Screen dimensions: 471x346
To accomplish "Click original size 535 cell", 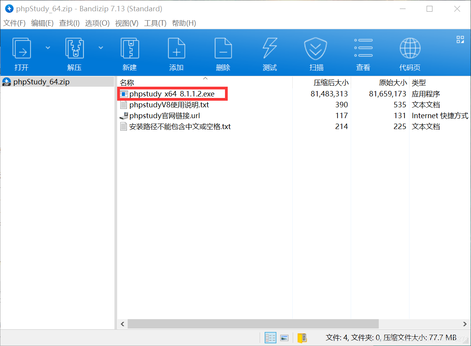I will [400, 105].
